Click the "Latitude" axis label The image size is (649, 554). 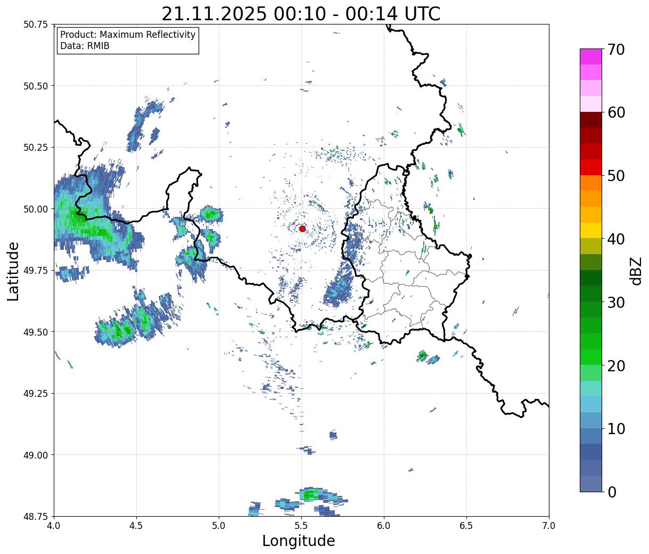[x=13, y=271]
